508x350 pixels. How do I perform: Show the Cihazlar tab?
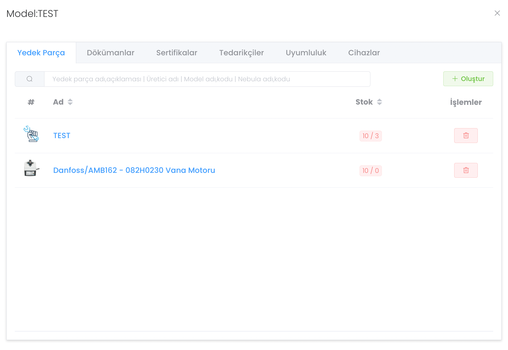pos(364,53)
